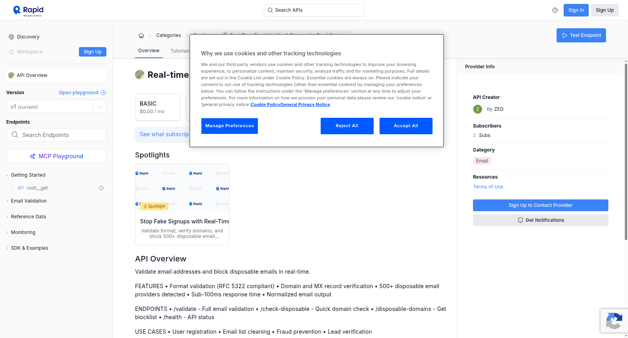
Task: Click the magnifier icon in Search Endpoints
Action: coord(15,135)
